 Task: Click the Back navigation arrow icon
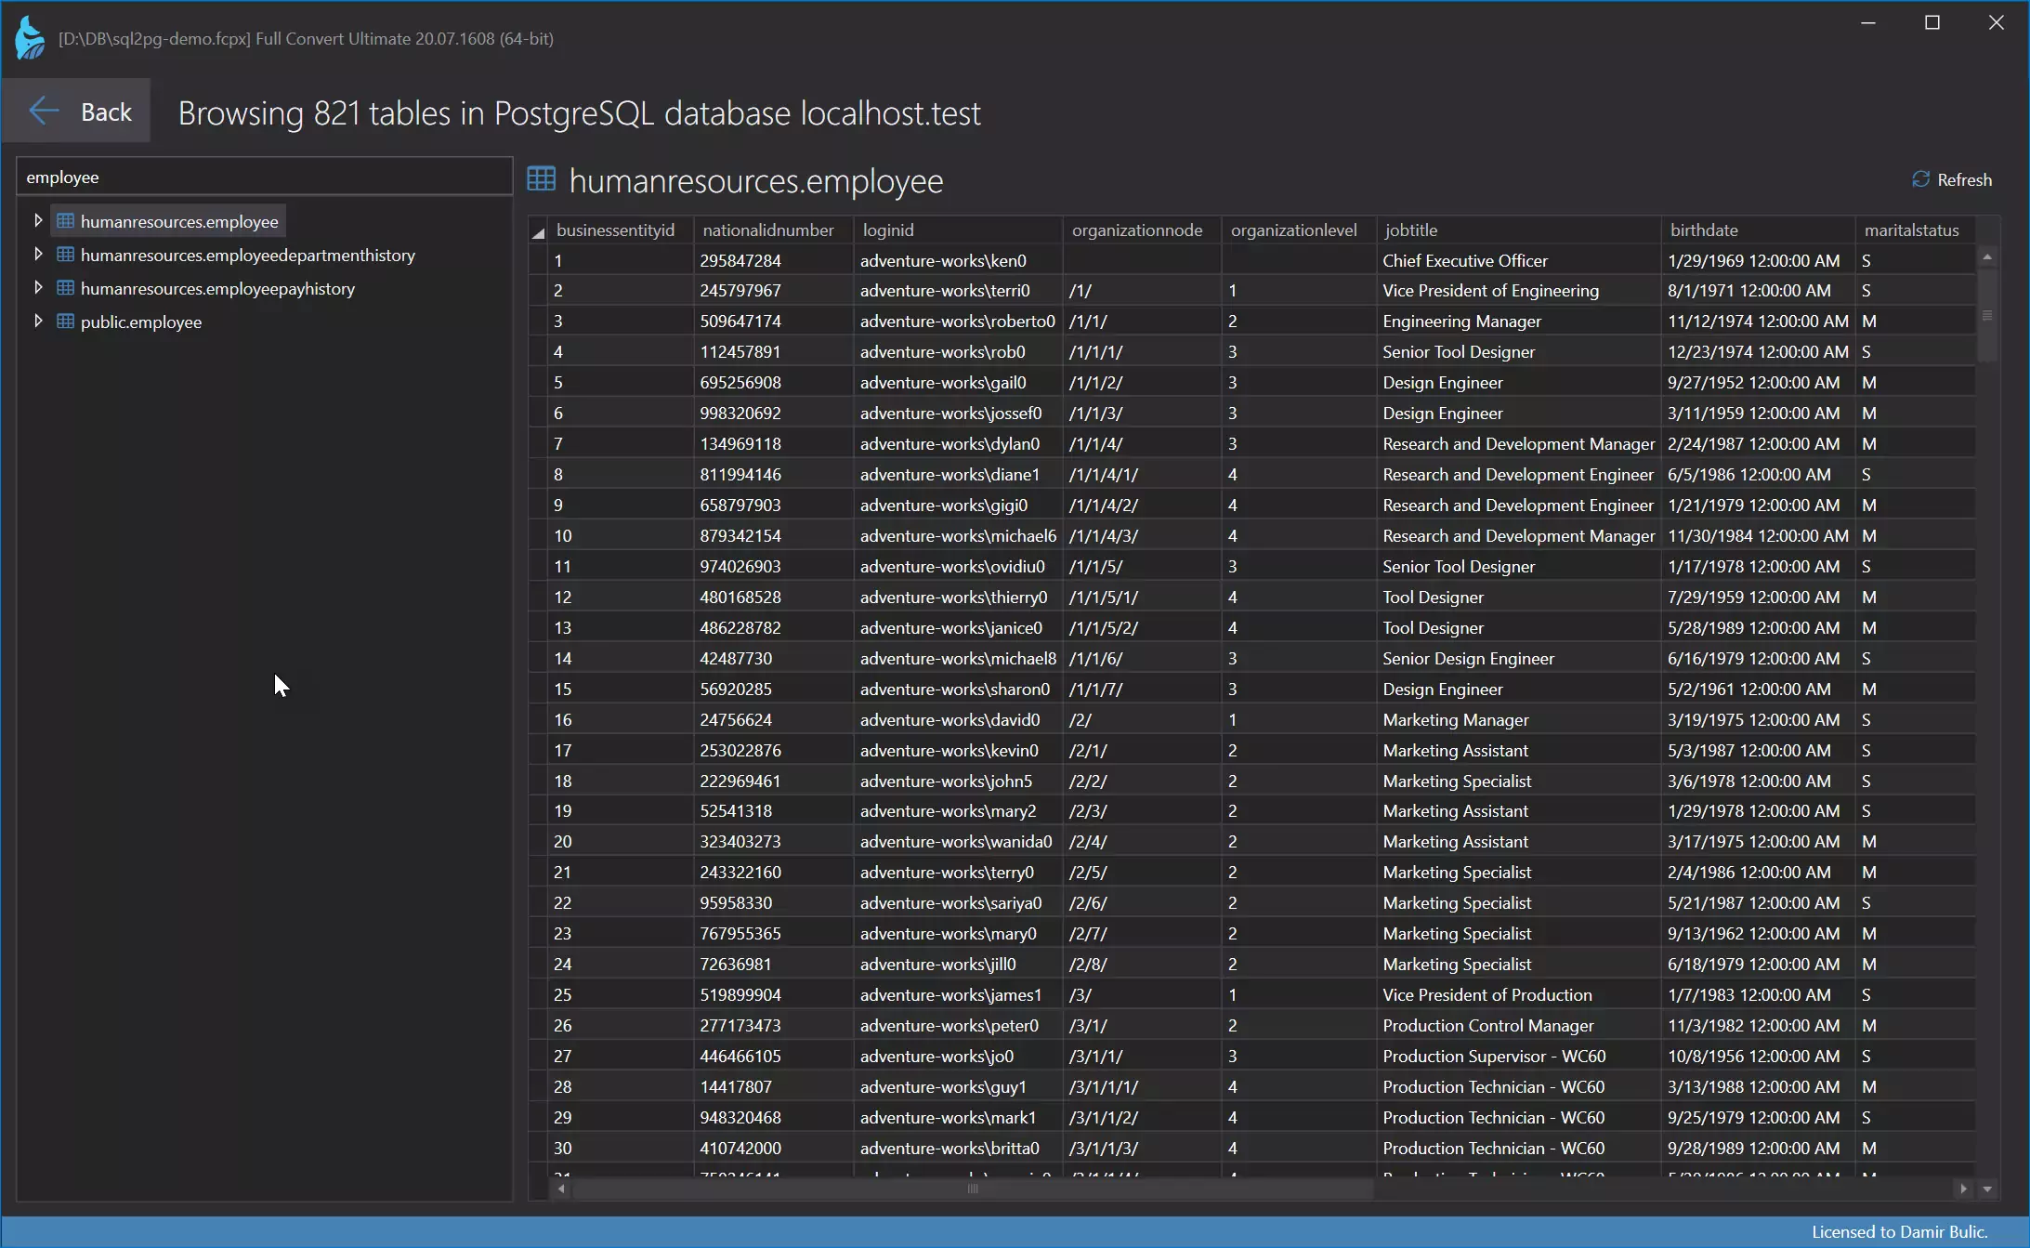click(42, 112)
